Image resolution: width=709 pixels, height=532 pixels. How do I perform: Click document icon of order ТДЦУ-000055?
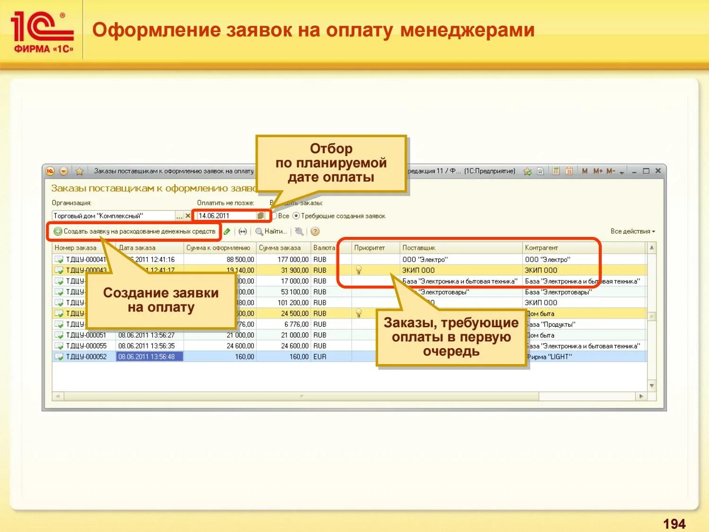click(59, 346)
